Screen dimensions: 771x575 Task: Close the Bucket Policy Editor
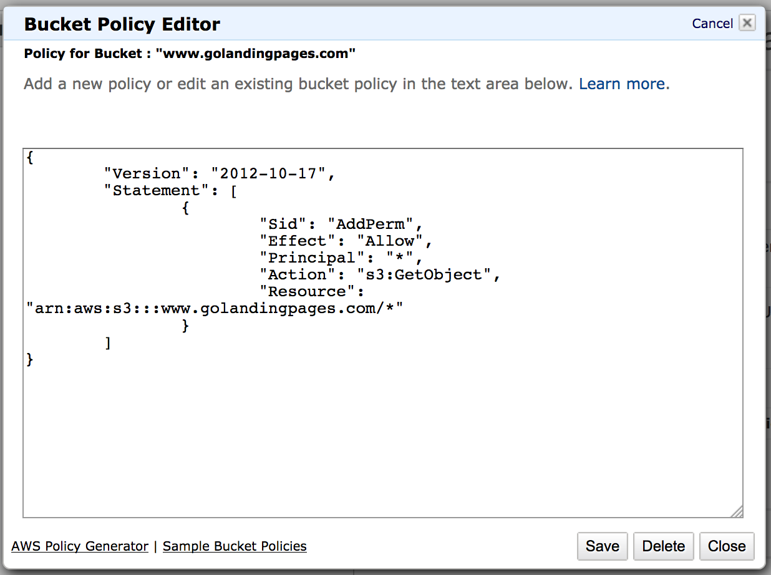click(726, 546)
